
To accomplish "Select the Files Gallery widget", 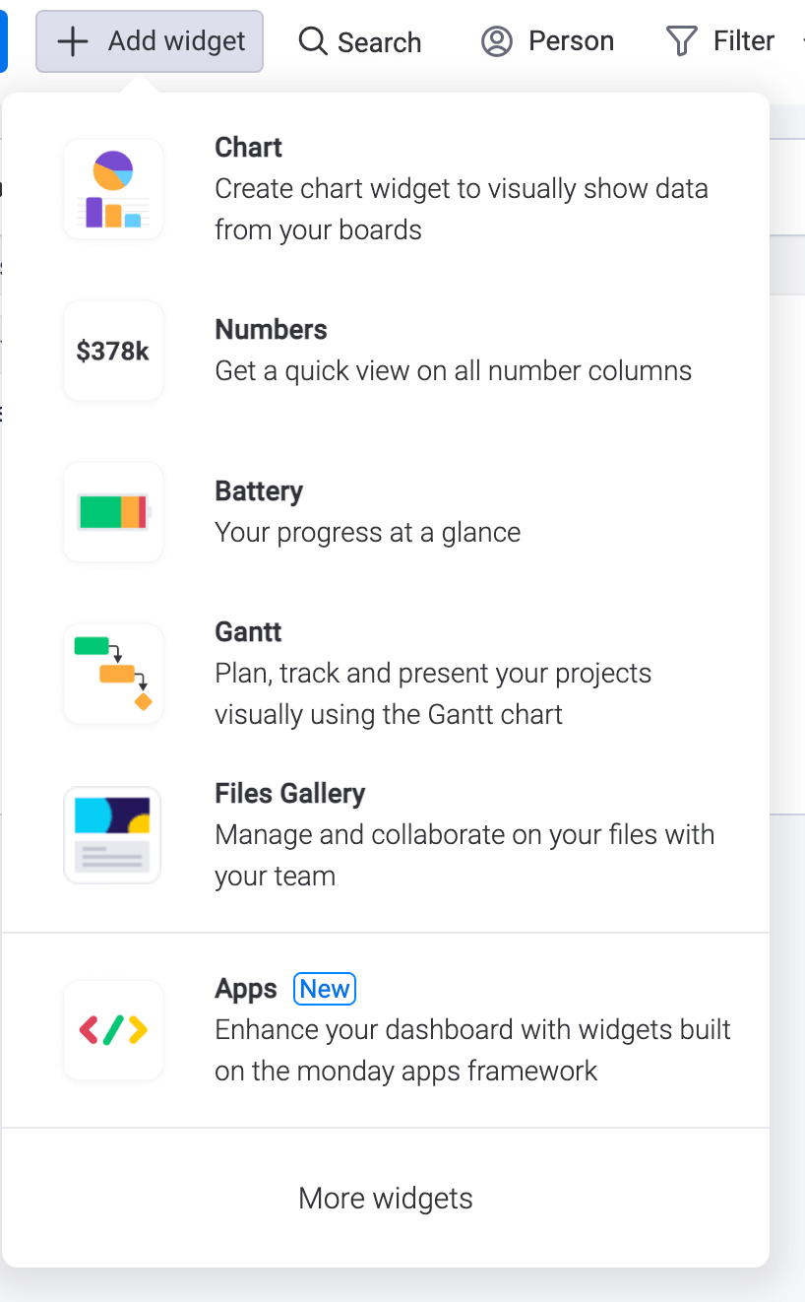I will point(394,834).
